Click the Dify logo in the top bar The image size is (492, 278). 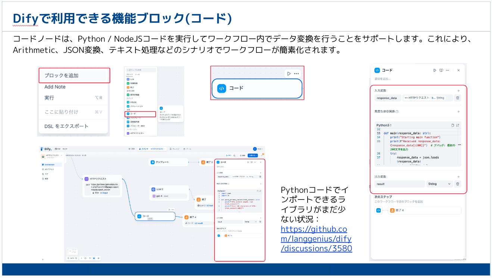click(44, 148)
